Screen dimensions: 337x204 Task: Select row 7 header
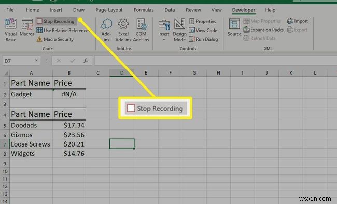5,144
